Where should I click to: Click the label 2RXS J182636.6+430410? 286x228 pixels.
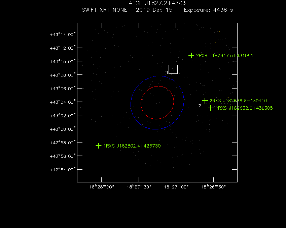[x=238, y=101]
